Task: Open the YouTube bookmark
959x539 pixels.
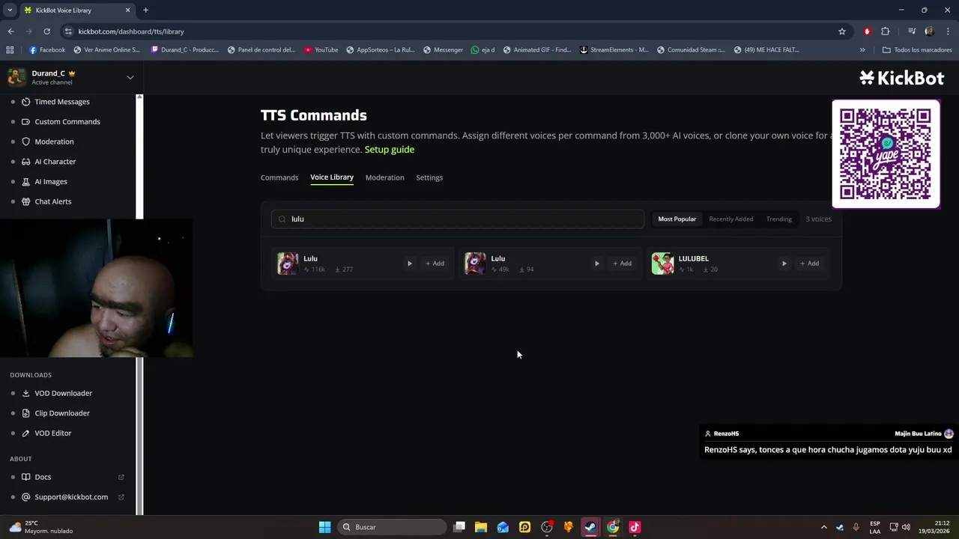Action: 321,50
